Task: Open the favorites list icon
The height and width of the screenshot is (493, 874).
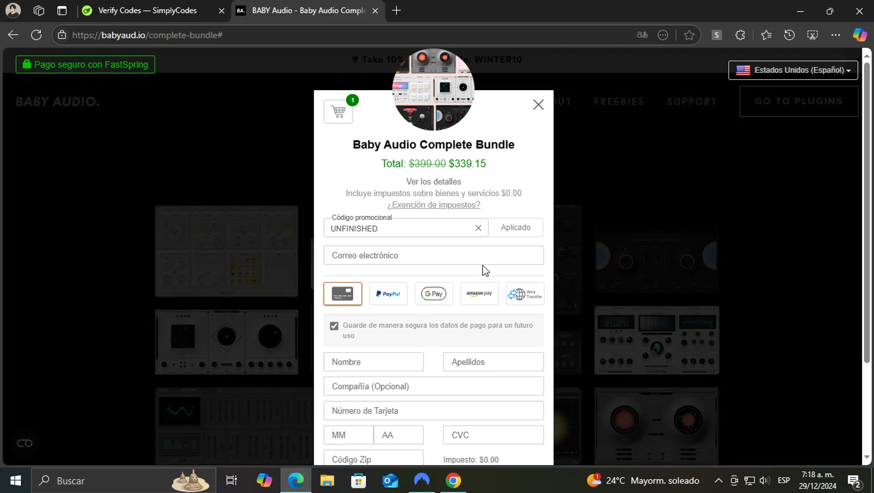Action: coord(766,35)
